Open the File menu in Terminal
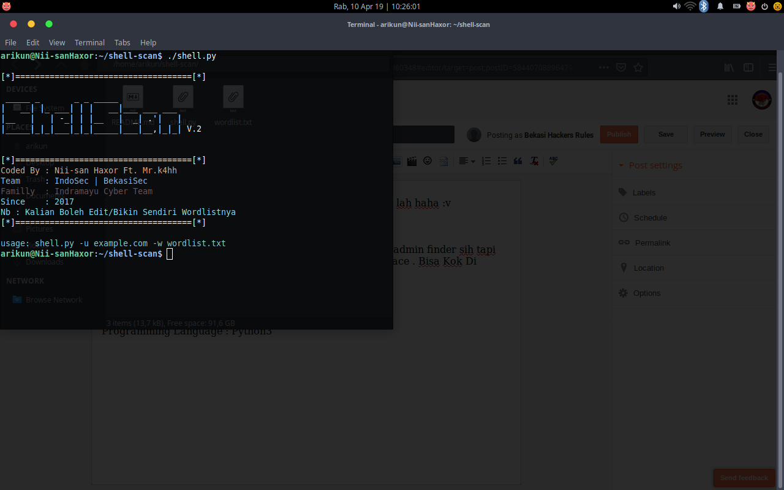784x490 pixels. point(10,42)
